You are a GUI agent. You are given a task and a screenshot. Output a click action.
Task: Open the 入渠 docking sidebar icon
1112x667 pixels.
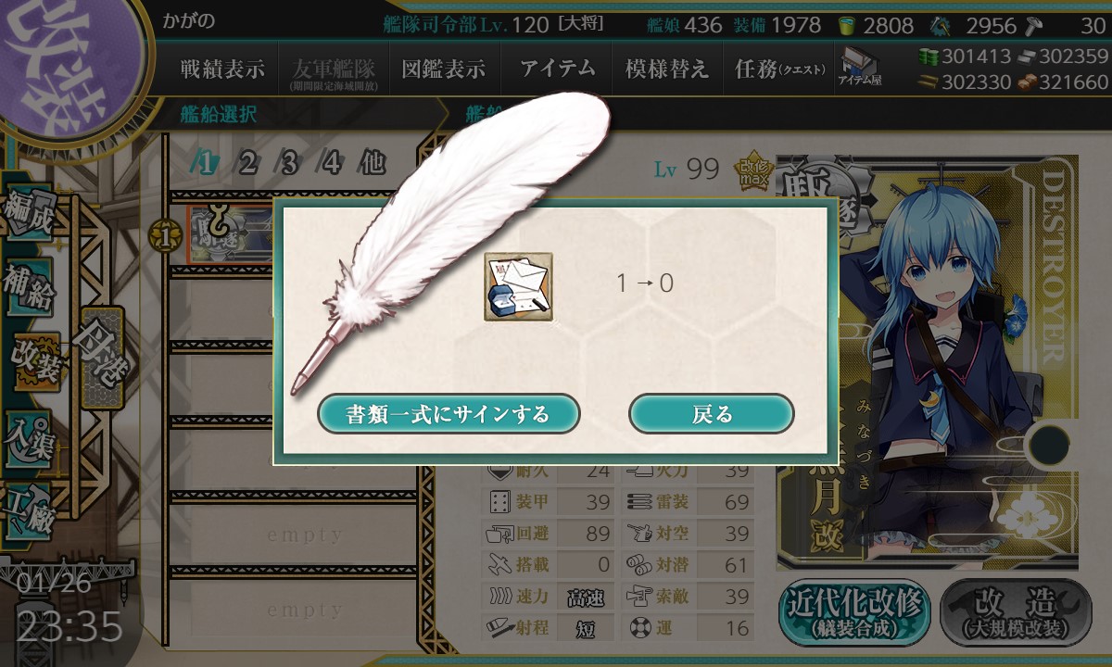(30, 434)
